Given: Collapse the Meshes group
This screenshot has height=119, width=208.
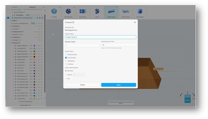Looking at the screenshot, I should click(x=10, y=21).
